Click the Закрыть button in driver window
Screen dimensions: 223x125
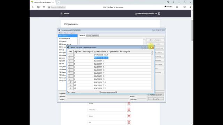156,99
